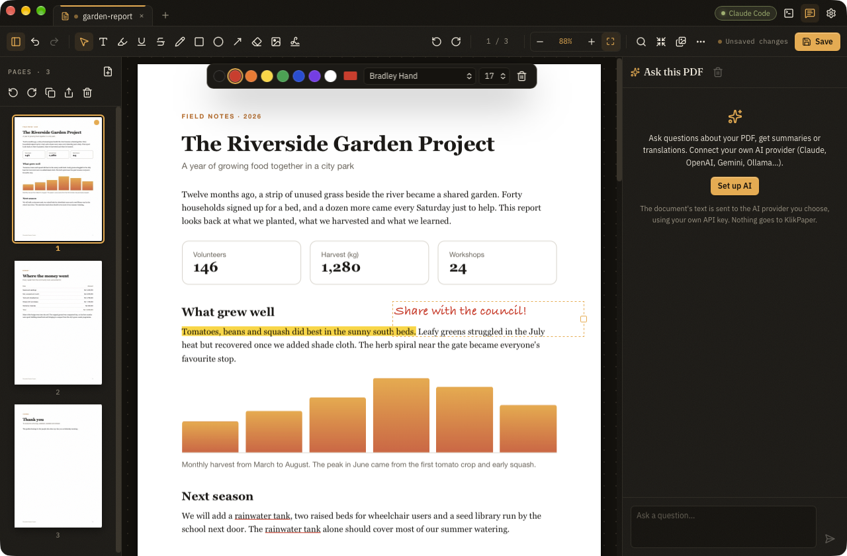Open the custom red color rectangle picker
Image resolution: width=847 pixels, height=556 pixels.
[x=350, y=75]
